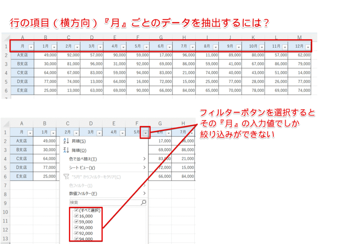Uncheck the 16,000 checkbox
Image resolution: width=343 pixels, height=244 pixels.
click(76, 216)
